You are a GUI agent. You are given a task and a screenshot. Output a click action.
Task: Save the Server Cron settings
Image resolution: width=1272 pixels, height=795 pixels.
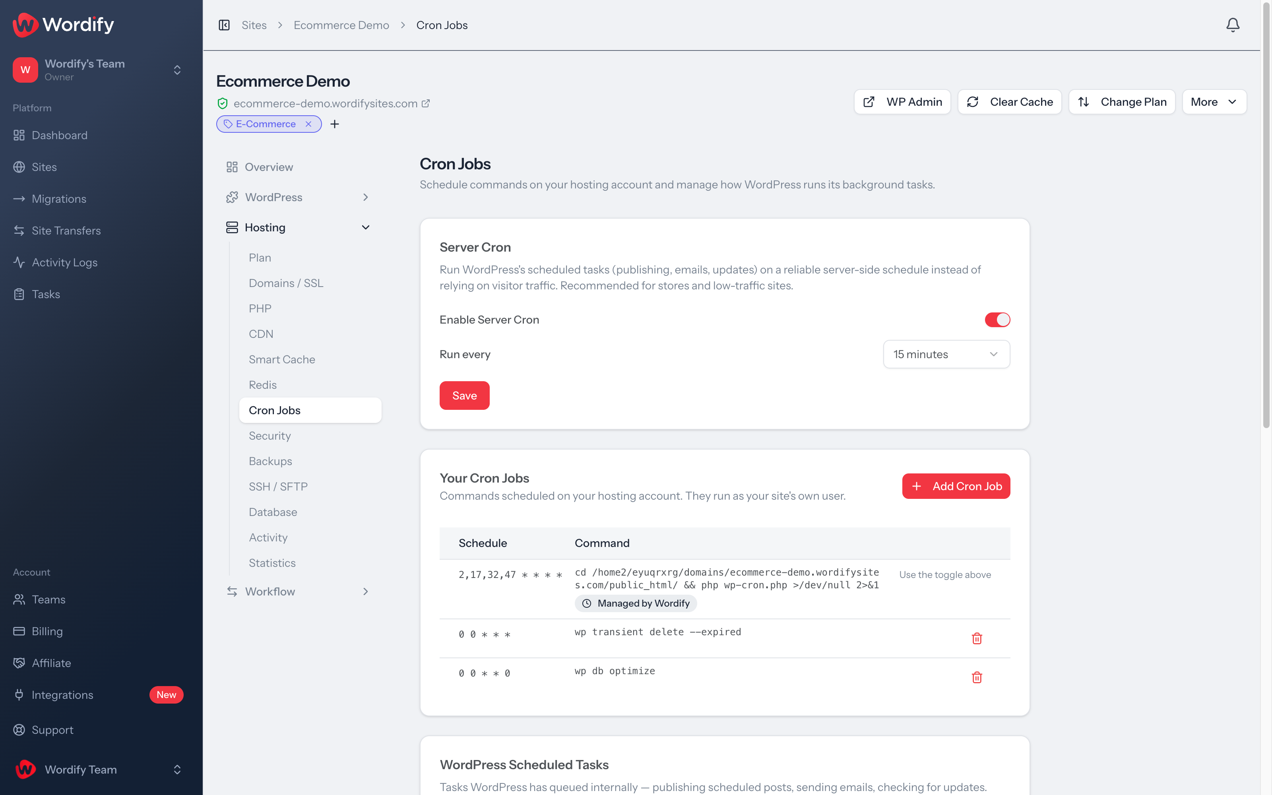[464, 396]
